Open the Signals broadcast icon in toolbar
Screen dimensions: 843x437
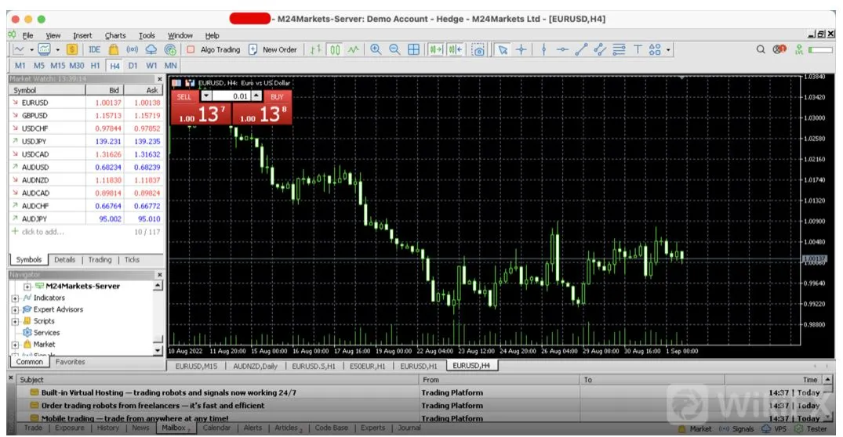133,49
